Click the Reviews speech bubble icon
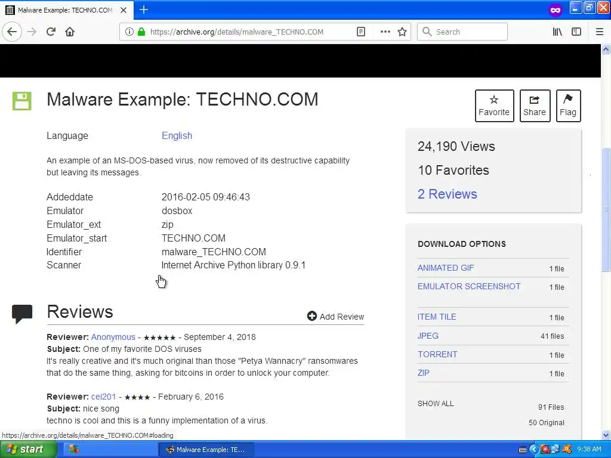Viewport: 611px width, 458px height. click(22, 314)
